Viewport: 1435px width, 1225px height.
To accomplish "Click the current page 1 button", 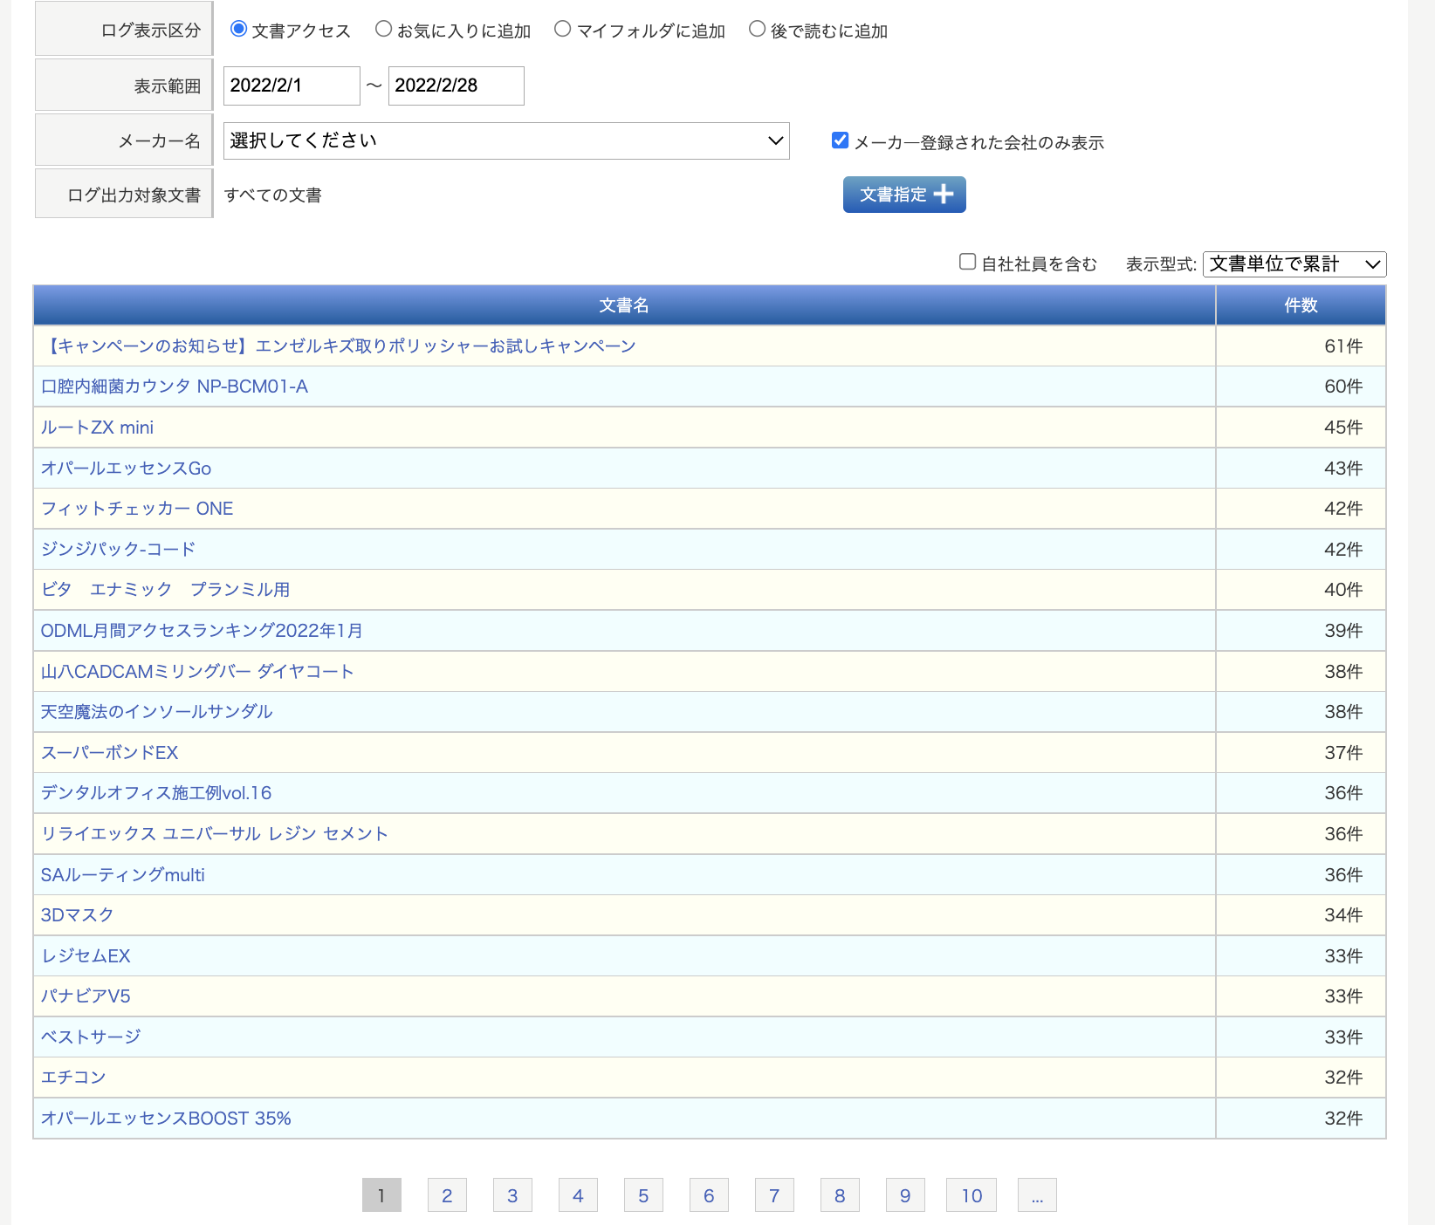I will [x=381, y=1195].
